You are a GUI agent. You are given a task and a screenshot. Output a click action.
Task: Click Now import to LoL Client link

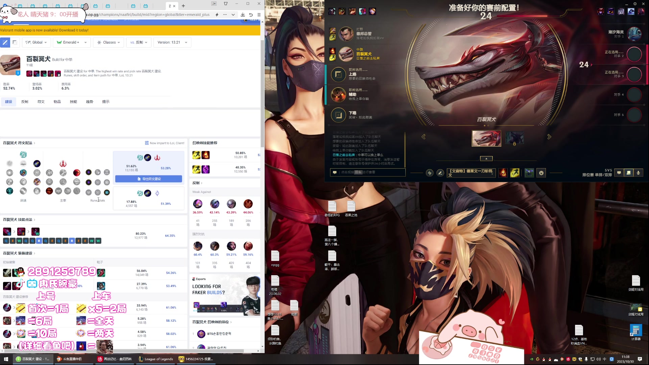click(x=165, y=143)
